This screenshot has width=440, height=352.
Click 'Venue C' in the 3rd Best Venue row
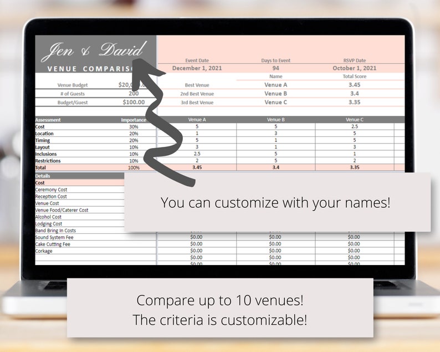pos(276,102)
